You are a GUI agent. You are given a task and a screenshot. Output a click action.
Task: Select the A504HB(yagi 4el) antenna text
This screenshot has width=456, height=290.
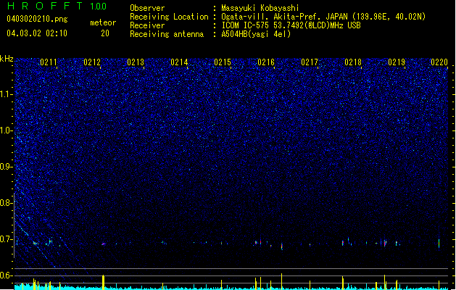(256, 34)
